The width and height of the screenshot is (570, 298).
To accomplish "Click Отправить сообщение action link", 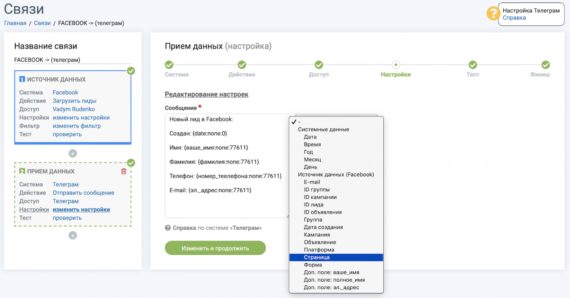I will tap(83, 193).
